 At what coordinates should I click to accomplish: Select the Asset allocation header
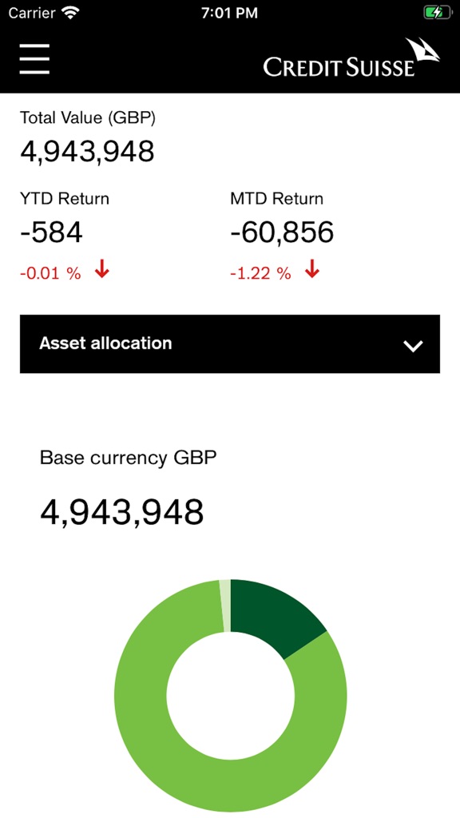click(106, 343)
